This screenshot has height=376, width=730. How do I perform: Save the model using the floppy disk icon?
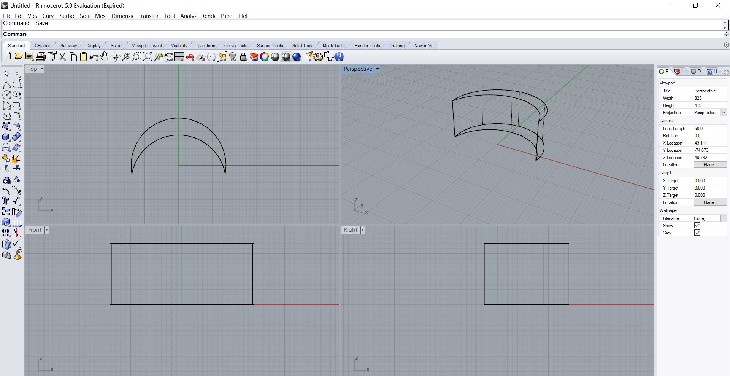29,56
